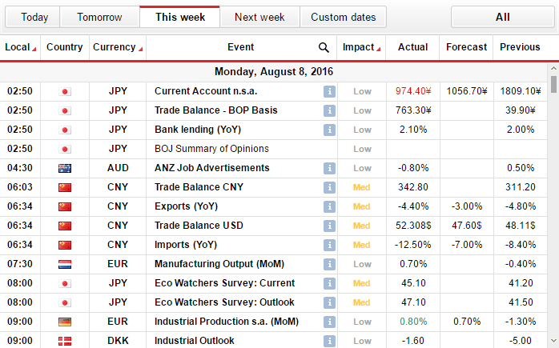Click the All filter button

(502, 17)
